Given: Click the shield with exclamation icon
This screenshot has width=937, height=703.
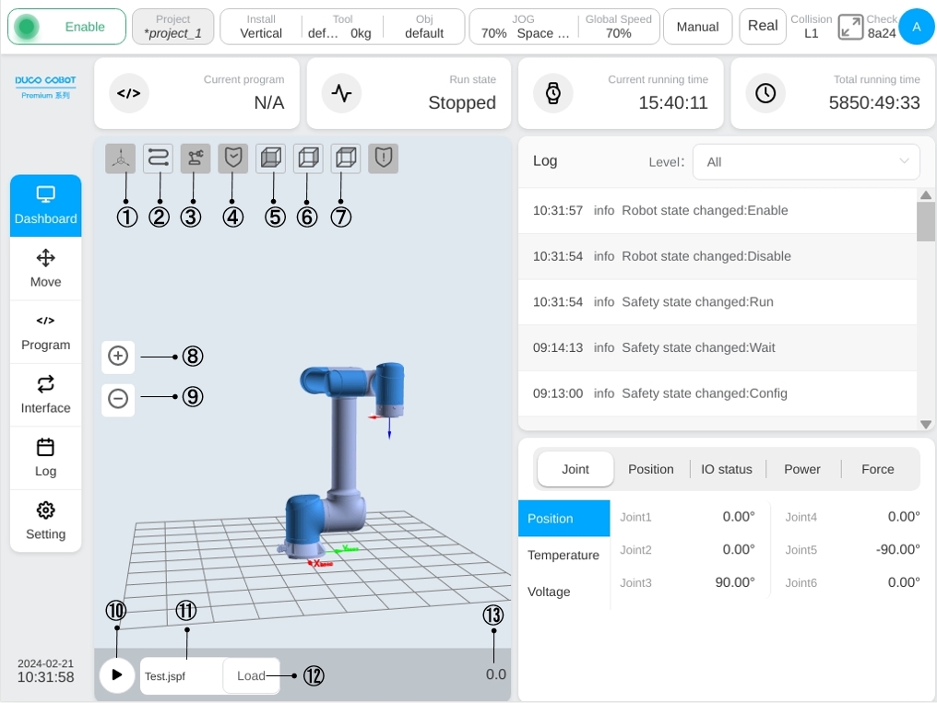Looking at the screenshot, I should point(383,158).
